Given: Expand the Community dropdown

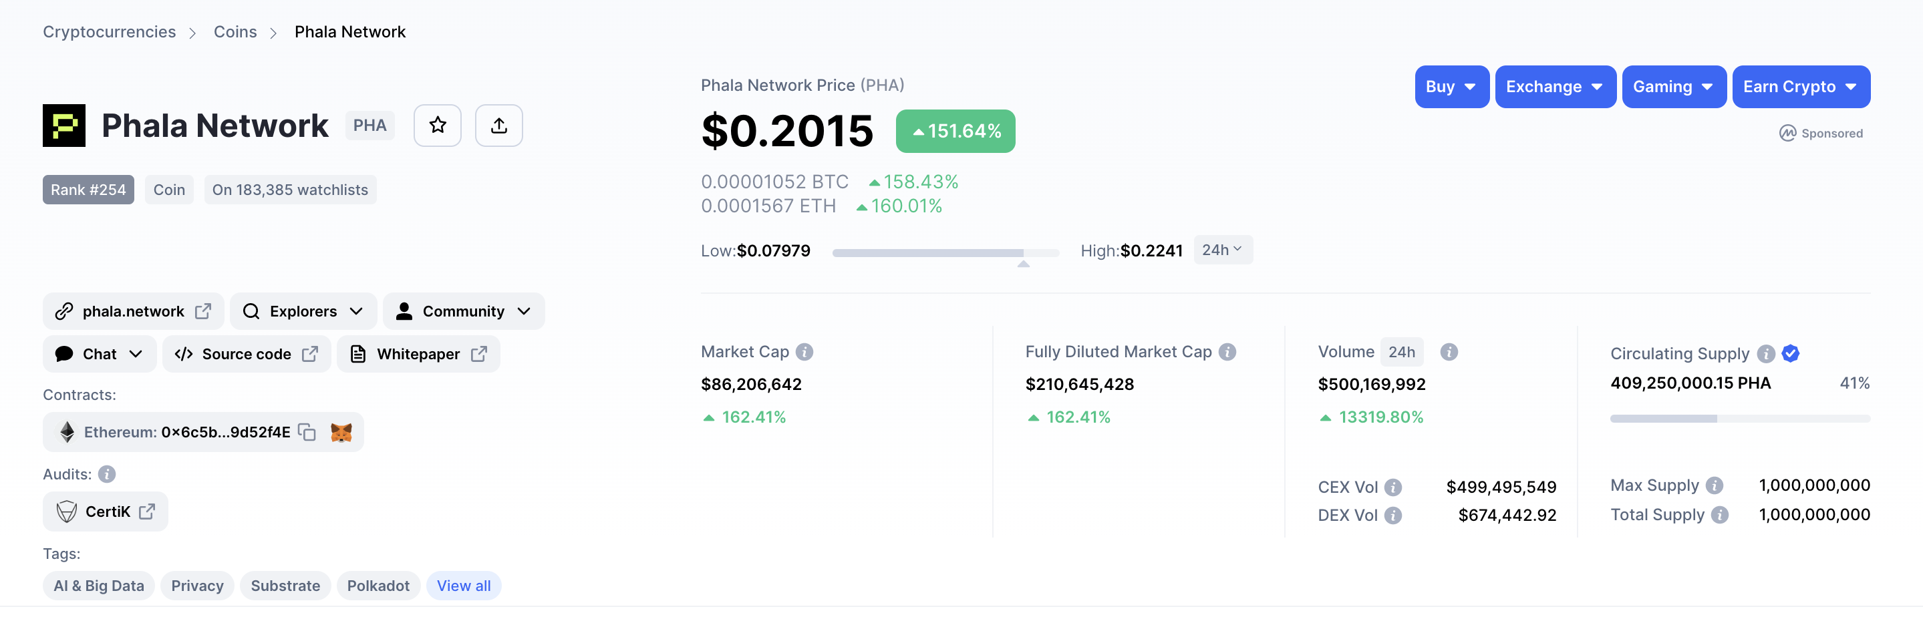Looking at the screenshot, I should point(464,311).
